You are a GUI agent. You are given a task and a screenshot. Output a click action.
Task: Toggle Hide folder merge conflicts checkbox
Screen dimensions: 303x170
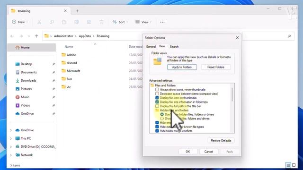[157, 131]
